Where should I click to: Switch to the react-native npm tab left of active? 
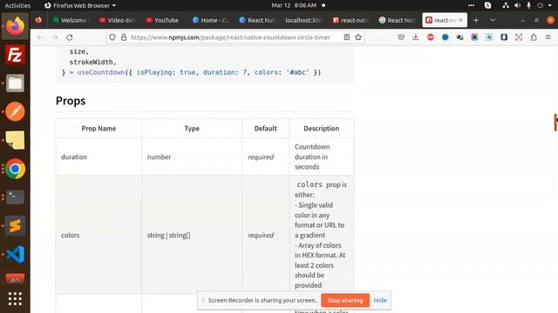[x=350, y=20]
